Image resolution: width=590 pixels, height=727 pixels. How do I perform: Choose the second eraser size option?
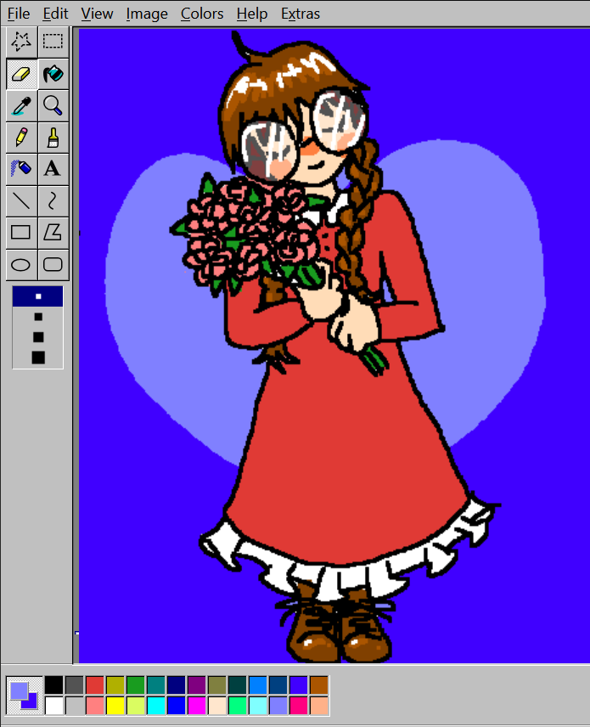pyautogui.click(x=38, y=317)
